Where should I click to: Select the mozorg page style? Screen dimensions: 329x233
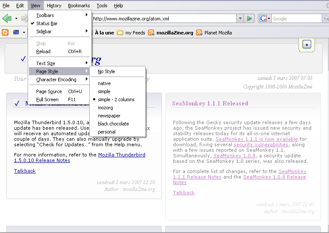coord(117,108)
